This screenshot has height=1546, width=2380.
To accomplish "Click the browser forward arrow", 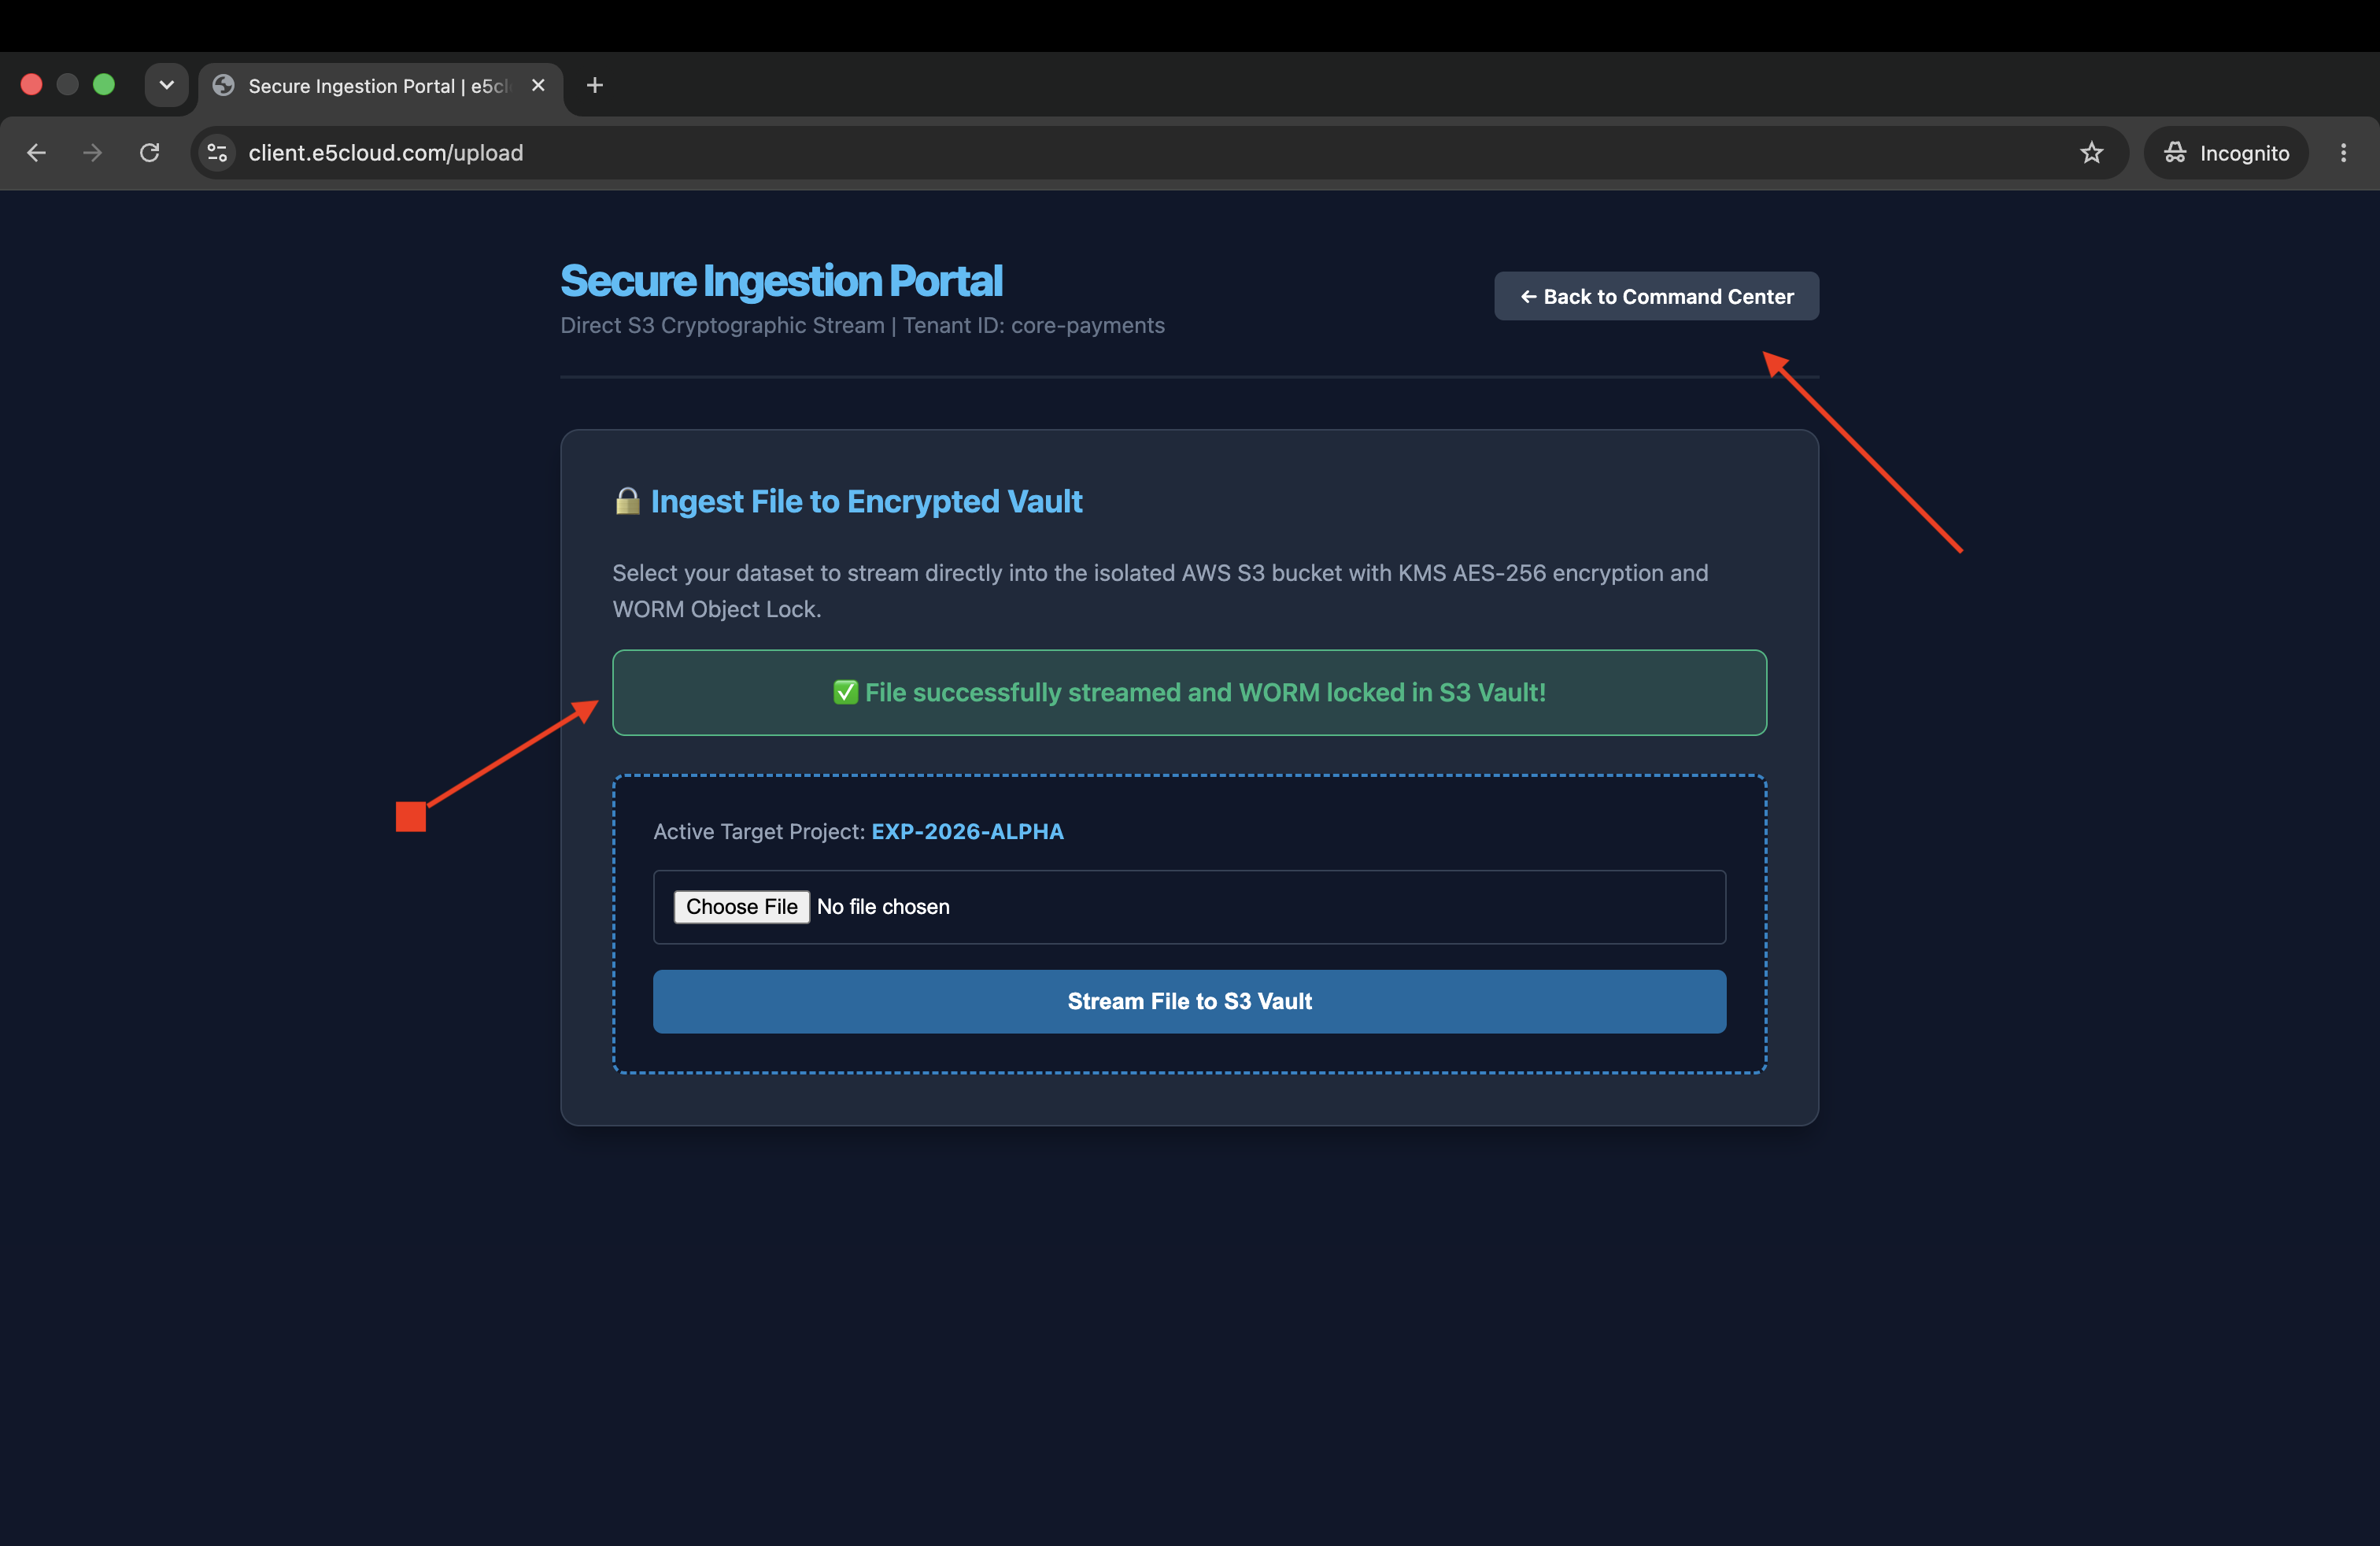I will [x=92, y=153].
